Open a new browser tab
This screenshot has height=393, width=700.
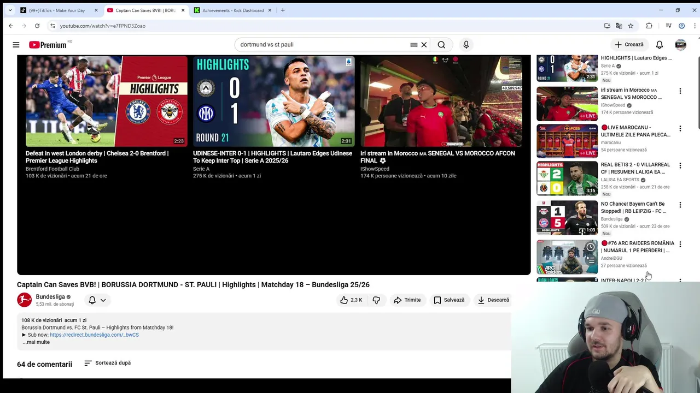[283, 10]
